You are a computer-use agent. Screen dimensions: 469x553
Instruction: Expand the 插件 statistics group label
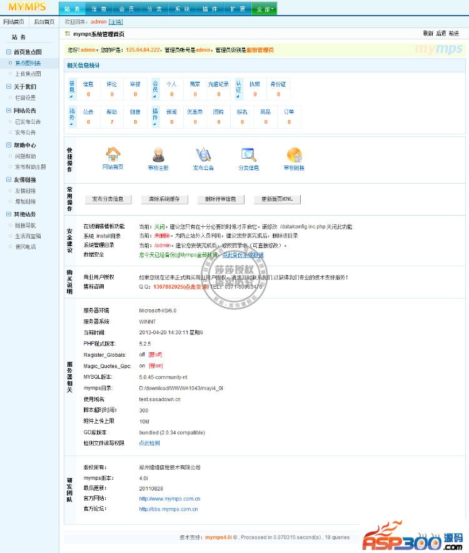[155, 116]
